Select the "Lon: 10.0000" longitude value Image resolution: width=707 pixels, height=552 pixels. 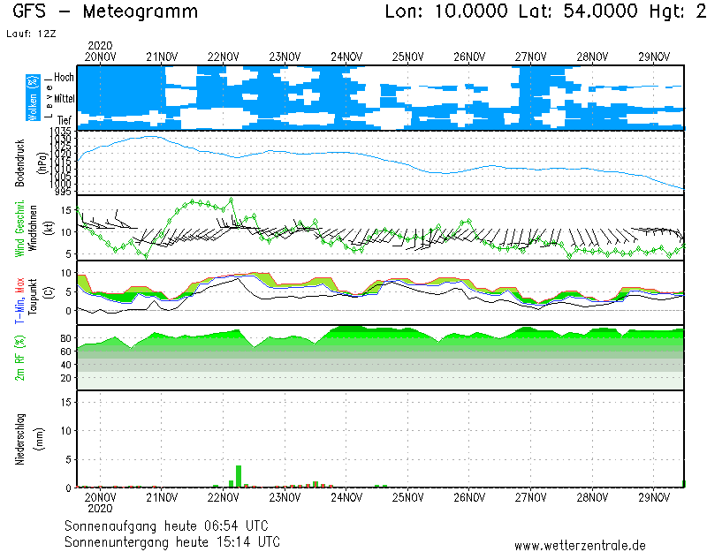pyautogui.click(x=446, y=11)
